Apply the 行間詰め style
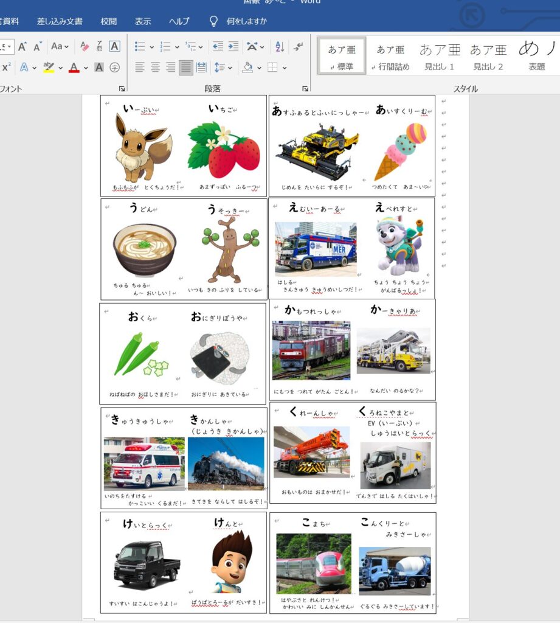 [390, 56]
